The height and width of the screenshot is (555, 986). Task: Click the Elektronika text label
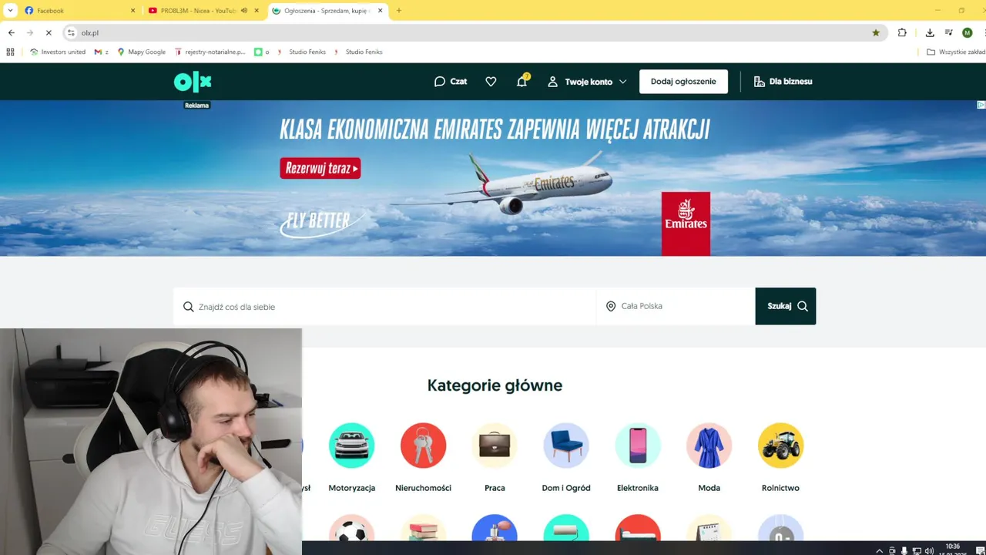point(638,488)
